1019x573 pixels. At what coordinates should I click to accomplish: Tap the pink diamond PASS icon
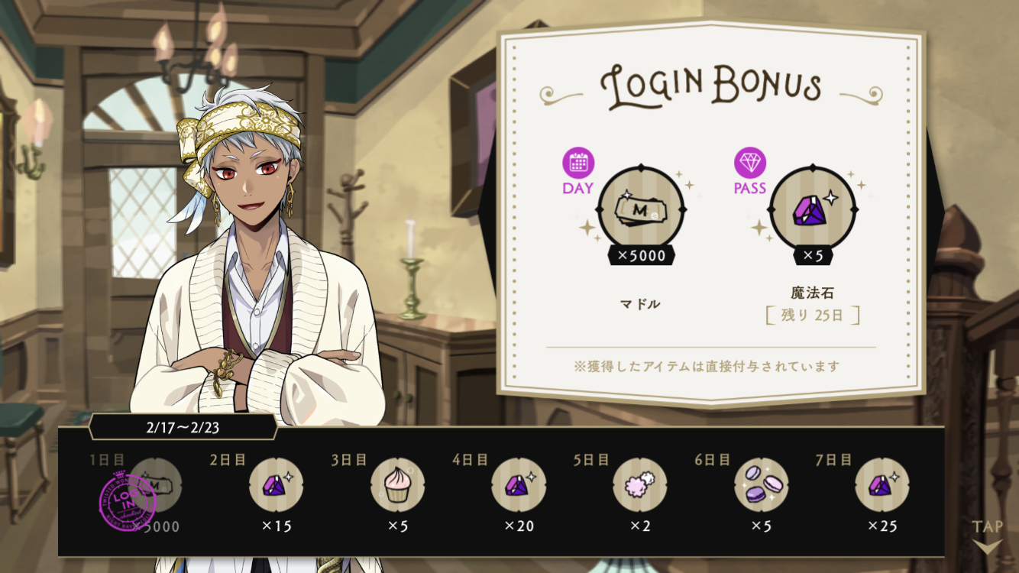(750, 162)
